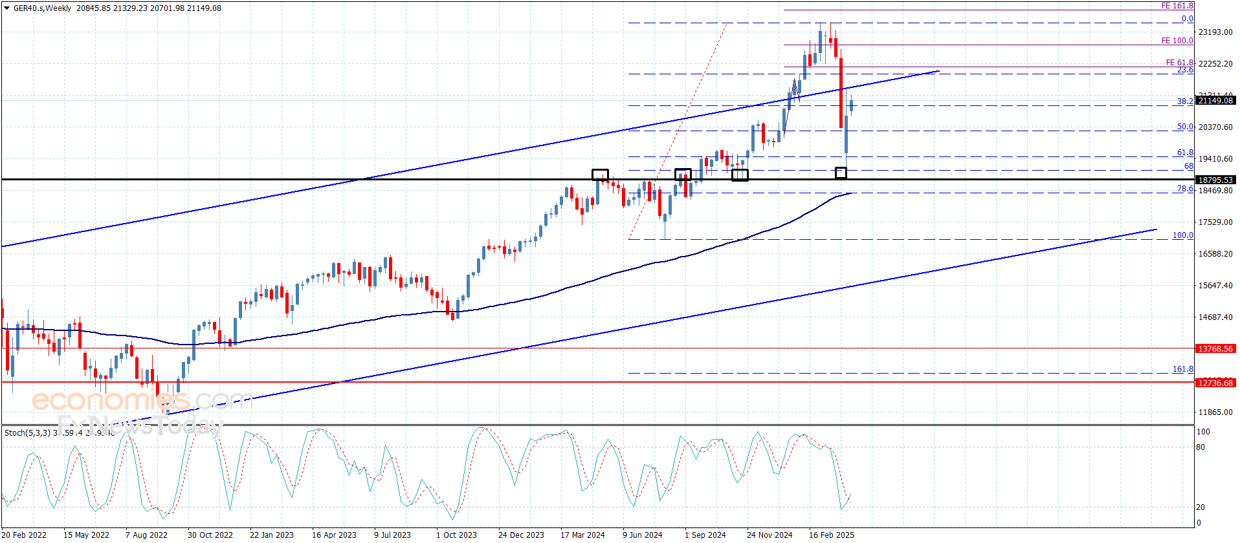
Task: Click time axis date '9 Jun 2024'
Action: point(643,535)
